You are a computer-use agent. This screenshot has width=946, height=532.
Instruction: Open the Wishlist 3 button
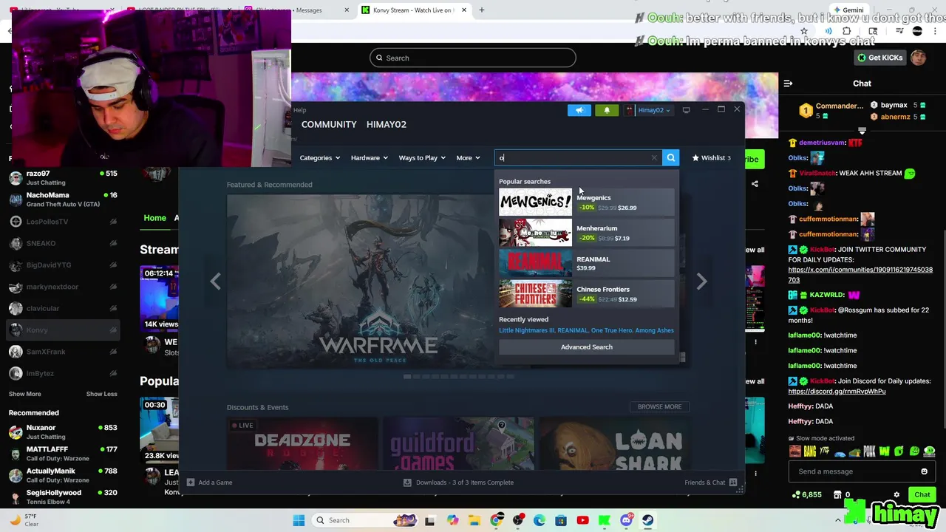711,157
